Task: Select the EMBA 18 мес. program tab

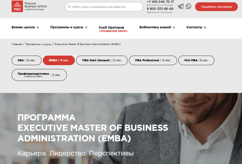Action: [59, 60]
